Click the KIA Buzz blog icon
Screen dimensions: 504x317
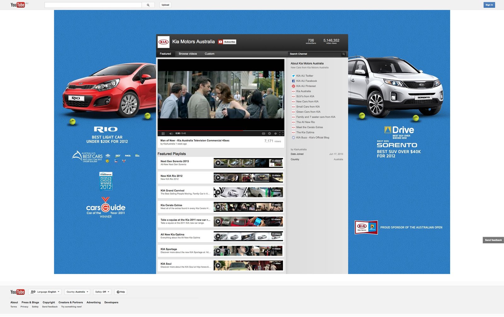click(x=293, y=138)
